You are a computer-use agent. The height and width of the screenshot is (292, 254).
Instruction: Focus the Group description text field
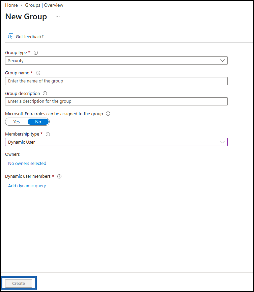116,101
